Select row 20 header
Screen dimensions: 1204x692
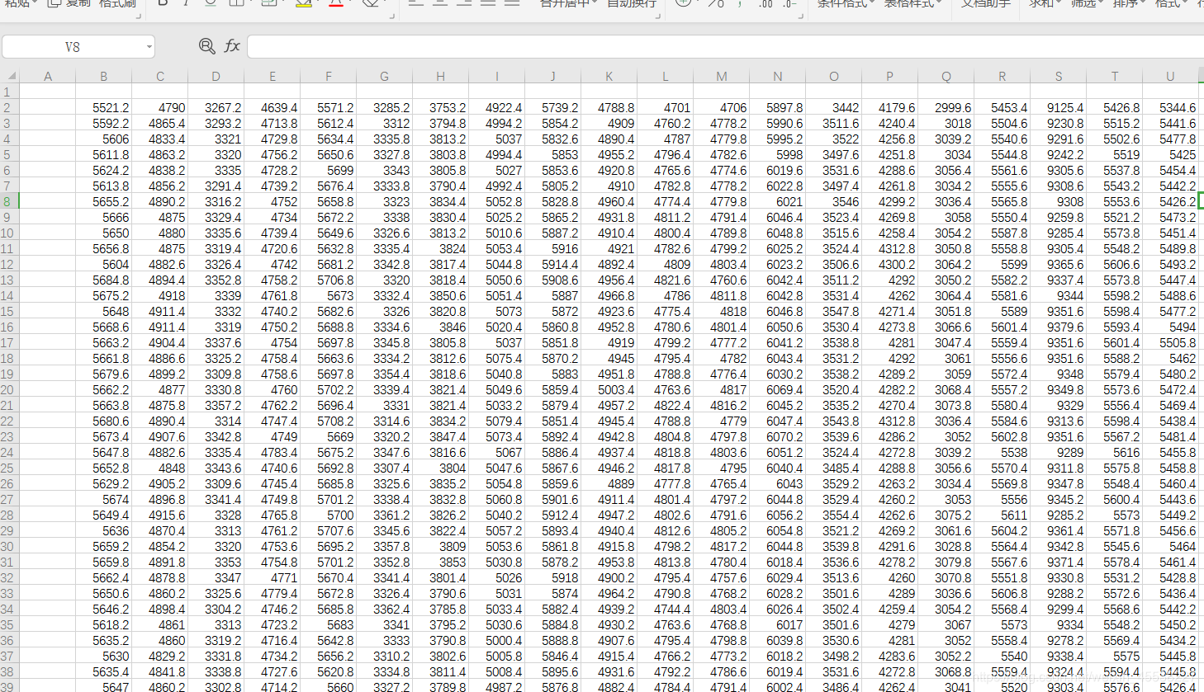[8, 390]
